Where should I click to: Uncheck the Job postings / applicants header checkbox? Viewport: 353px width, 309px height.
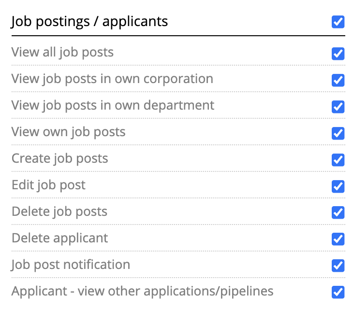338,22
